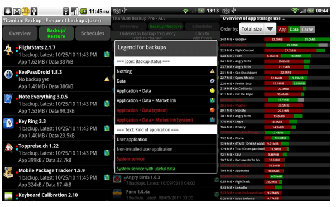336x207 pixels.
Task: Tap the dimmed Angry Birds 1.6.3 app icon
Action: click(117, 179)
